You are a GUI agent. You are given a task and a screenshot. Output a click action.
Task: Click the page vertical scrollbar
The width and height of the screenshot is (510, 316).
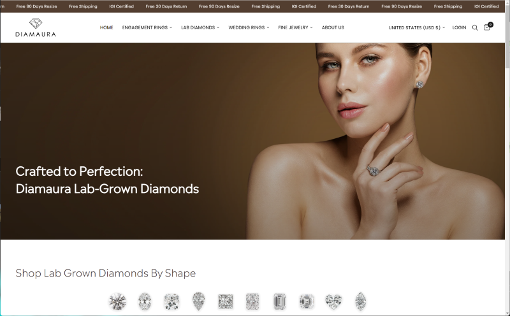[507, 158]
